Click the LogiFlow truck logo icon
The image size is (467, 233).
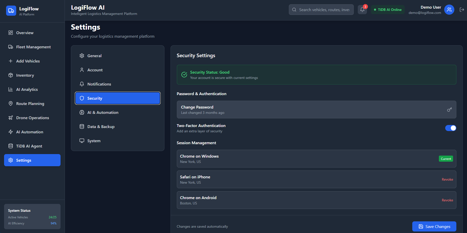click(11, 11)
